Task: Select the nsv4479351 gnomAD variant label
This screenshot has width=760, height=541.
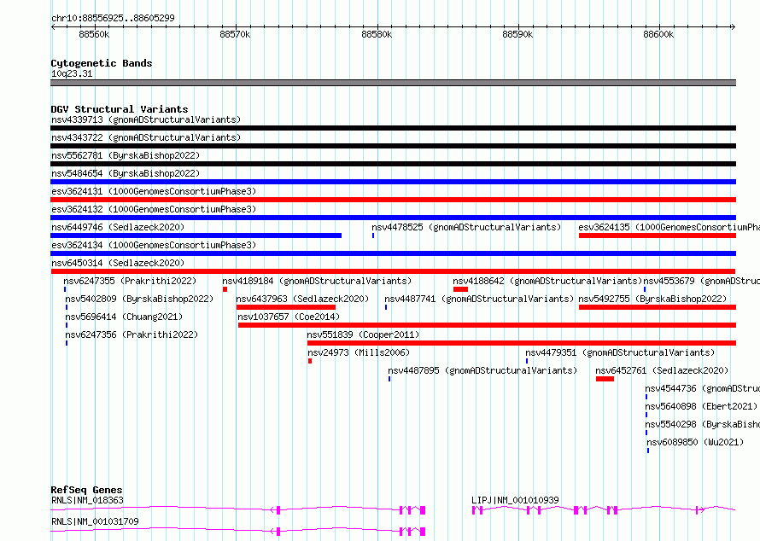Action: (x=620, y=352)
